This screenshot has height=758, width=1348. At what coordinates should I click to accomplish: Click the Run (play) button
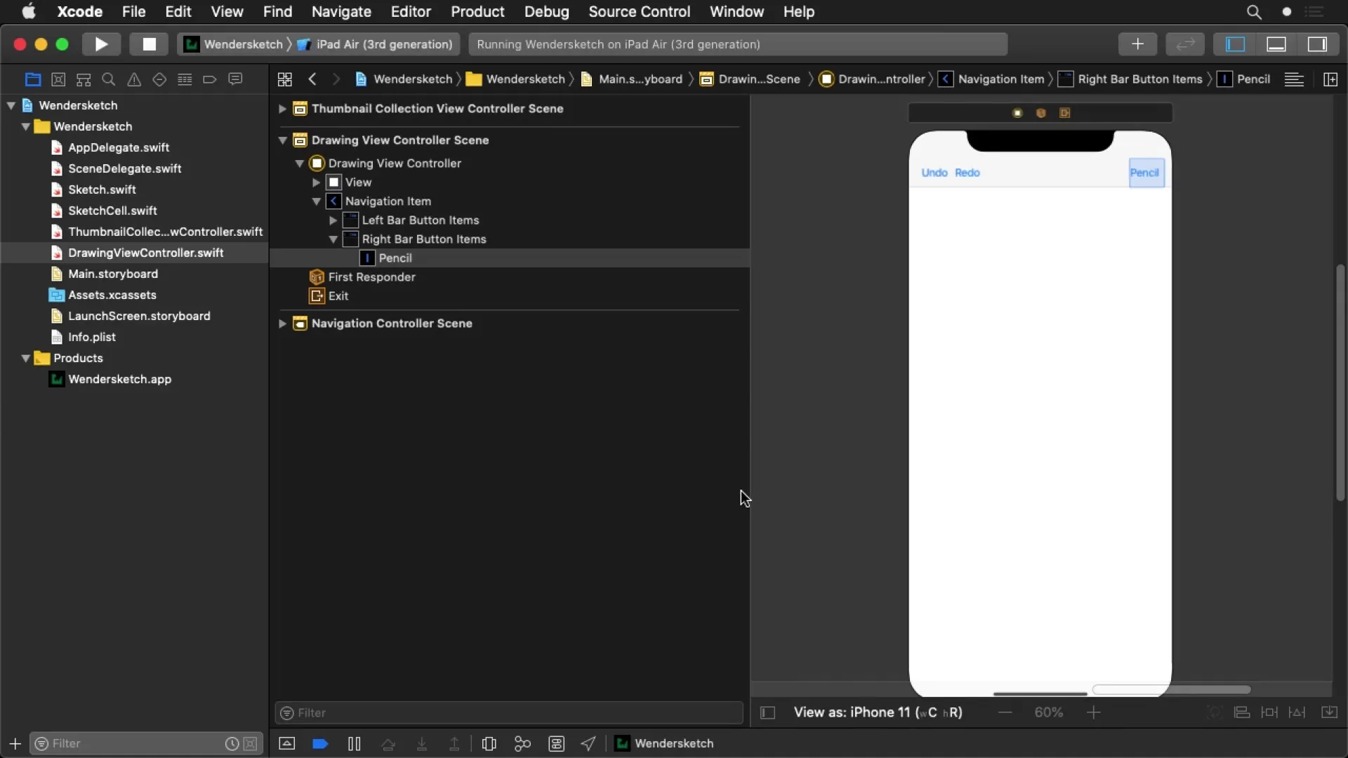pos(101,44)
